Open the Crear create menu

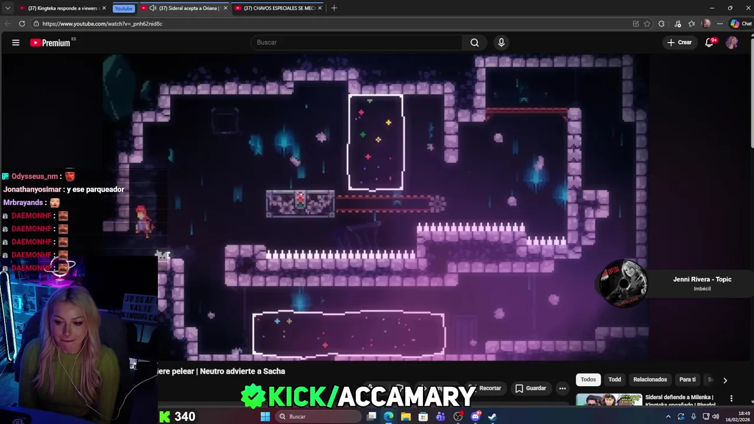[x=679, y=42]
